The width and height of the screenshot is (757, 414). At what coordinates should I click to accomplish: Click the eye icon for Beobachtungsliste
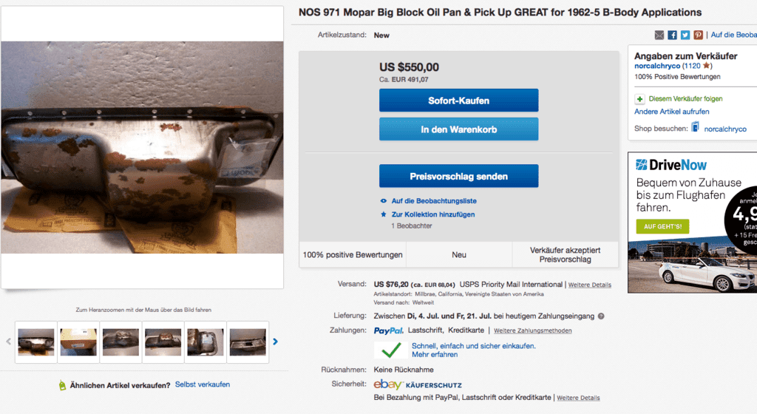(383, 201)
